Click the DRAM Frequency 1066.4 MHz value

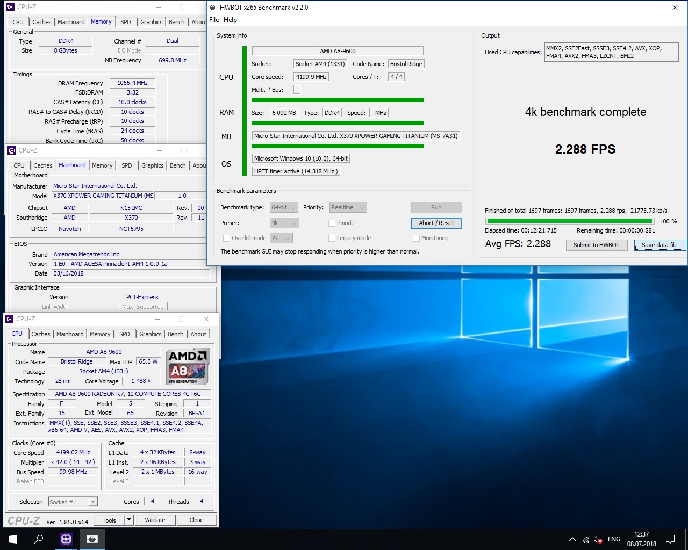pyautogui.click(x=133, y=83)
